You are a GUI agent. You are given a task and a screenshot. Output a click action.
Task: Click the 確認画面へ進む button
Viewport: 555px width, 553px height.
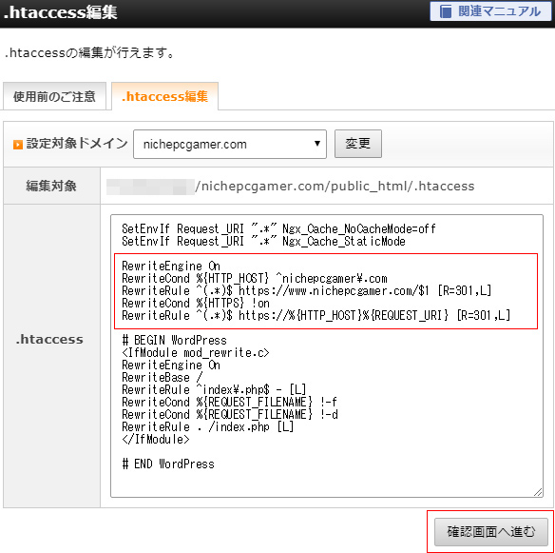click(x=491, y=531)
